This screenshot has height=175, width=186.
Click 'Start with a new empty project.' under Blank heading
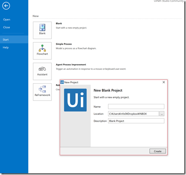(71, 28)
